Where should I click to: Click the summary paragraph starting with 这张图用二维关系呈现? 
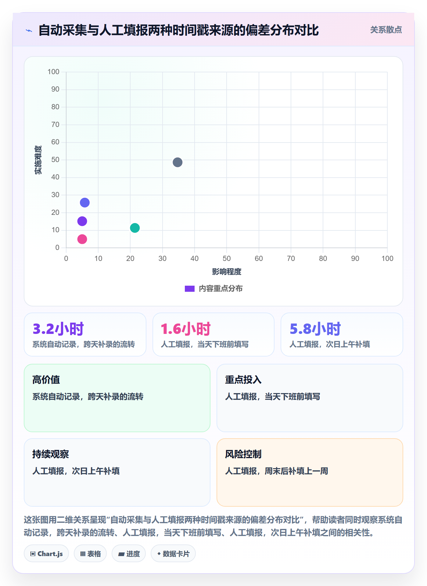(213, 526)
